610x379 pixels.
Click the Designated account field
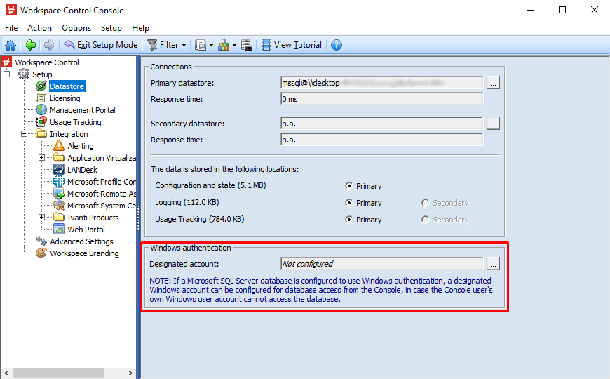pos(381,264)
